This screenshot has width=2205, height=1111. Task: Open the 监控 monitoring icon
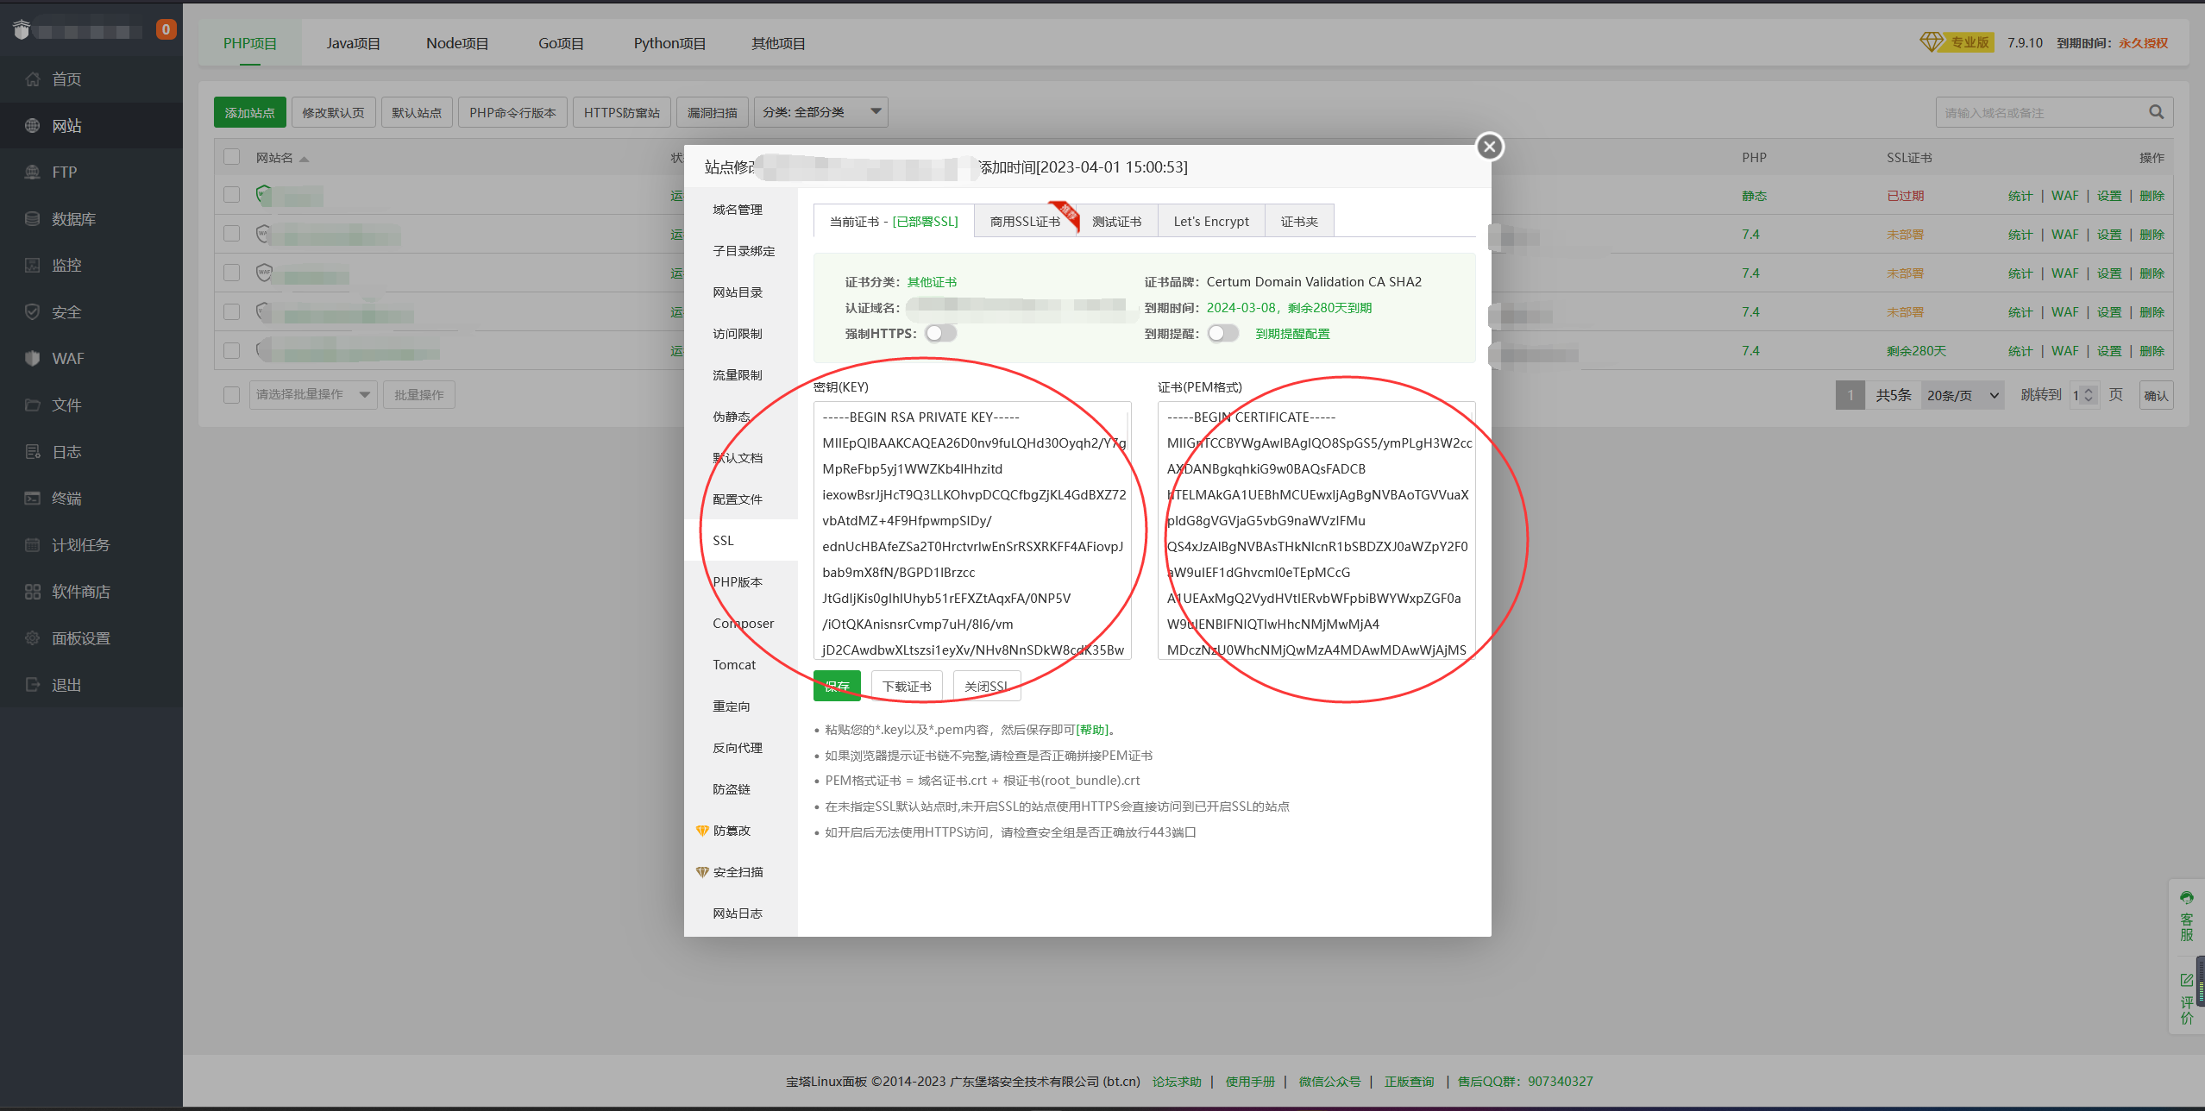(33, 266)
